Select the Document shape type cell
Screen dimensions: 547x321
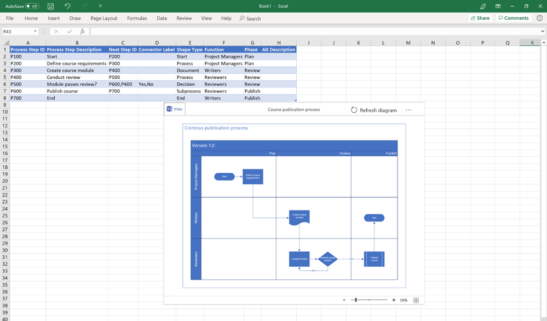pos(190,71)
